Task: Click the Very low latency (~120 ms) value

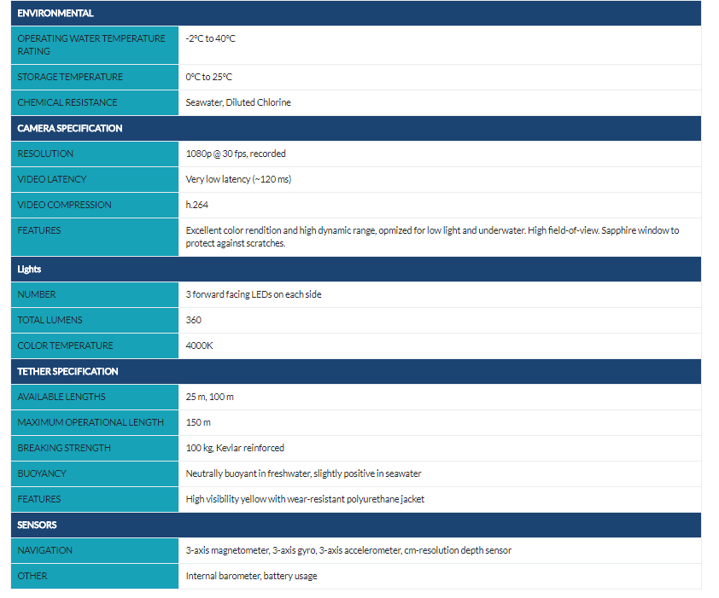Action: pos(238,180)
